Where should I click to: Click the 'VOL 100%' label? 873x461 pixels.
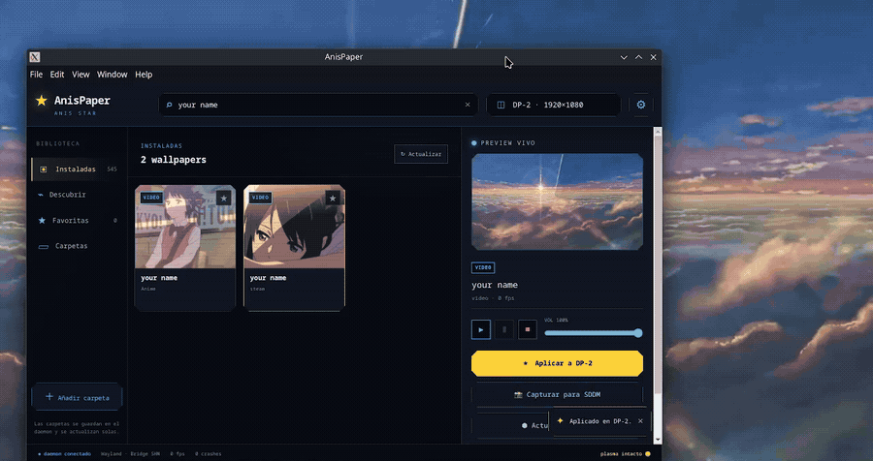point(556,321)
